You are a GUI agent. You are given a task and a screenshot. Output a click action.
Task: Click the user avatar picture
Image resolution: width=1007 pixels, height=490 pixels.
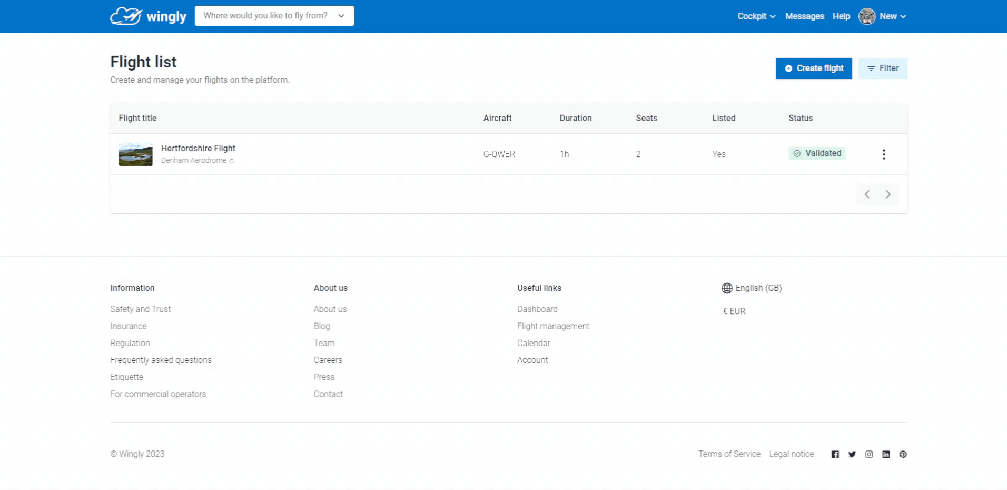[x=867, y=16]
